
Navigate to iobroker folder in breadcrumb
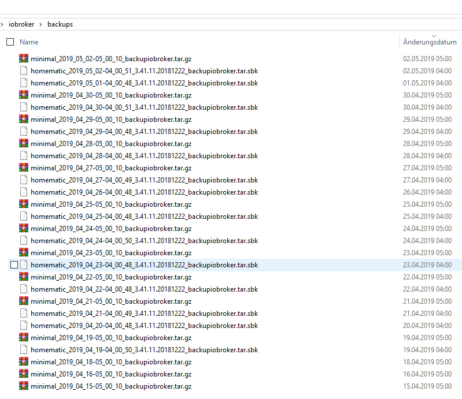tap(21, 24)
